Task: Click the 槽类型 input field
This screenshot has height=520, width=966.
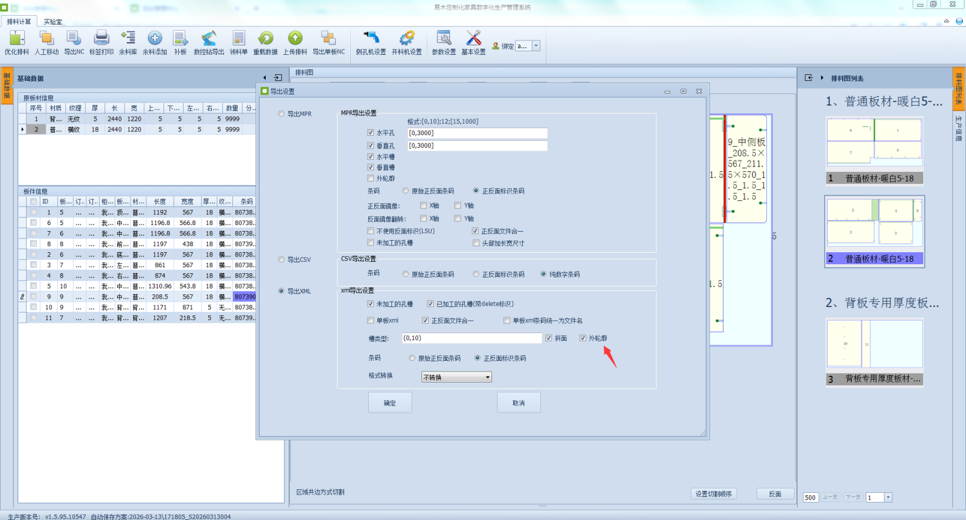Action: pyautogui.click(x=472, y=338)
